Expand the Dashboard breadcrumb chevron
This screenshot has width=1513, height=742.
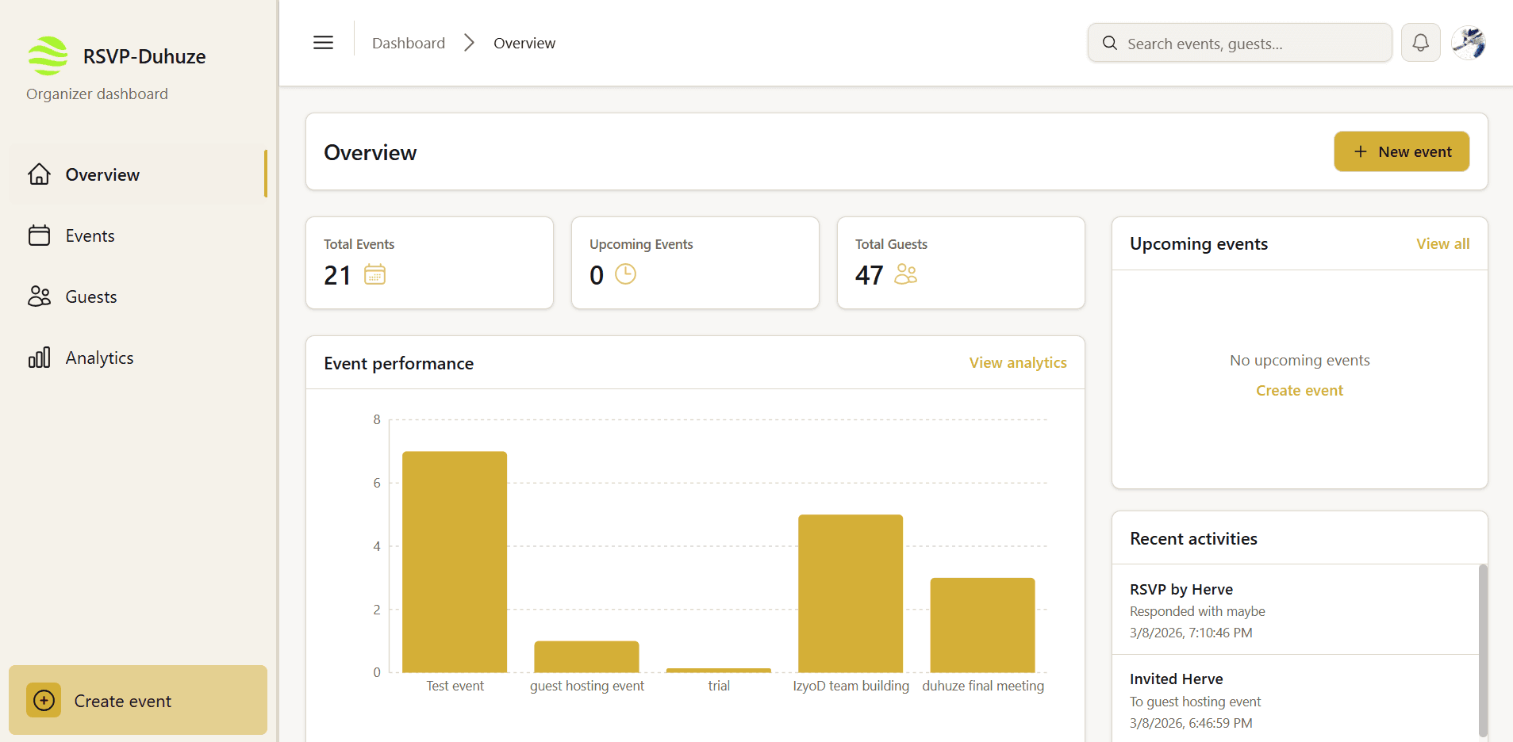(x=469, y=43)
